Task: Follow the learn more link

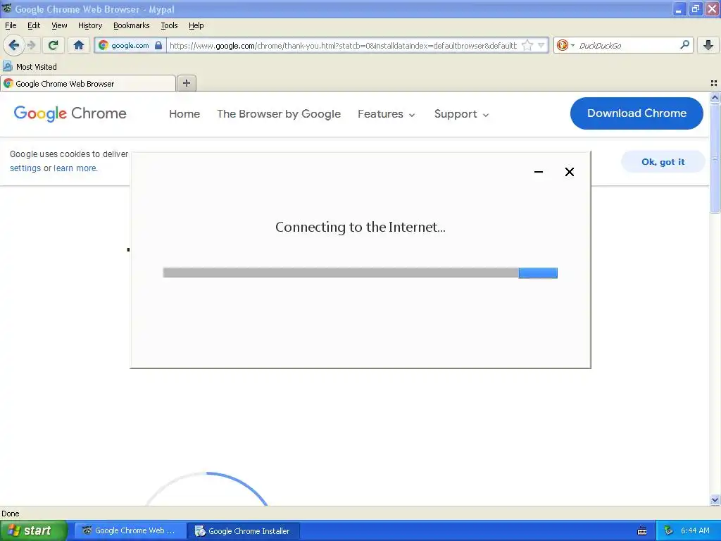Action: pos(75,168)
